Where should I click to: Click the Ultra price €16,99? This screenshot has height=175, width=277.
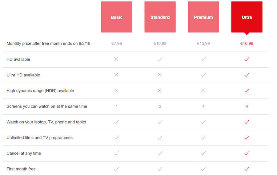point(247,44)
